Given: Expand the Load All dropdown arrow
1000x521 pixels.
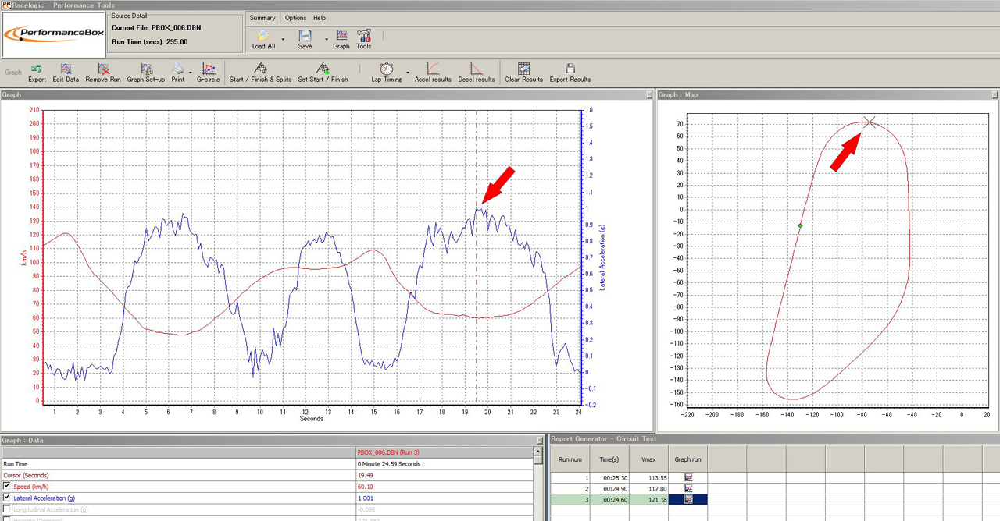Looking at the screenshot, I should coord(283,39).
